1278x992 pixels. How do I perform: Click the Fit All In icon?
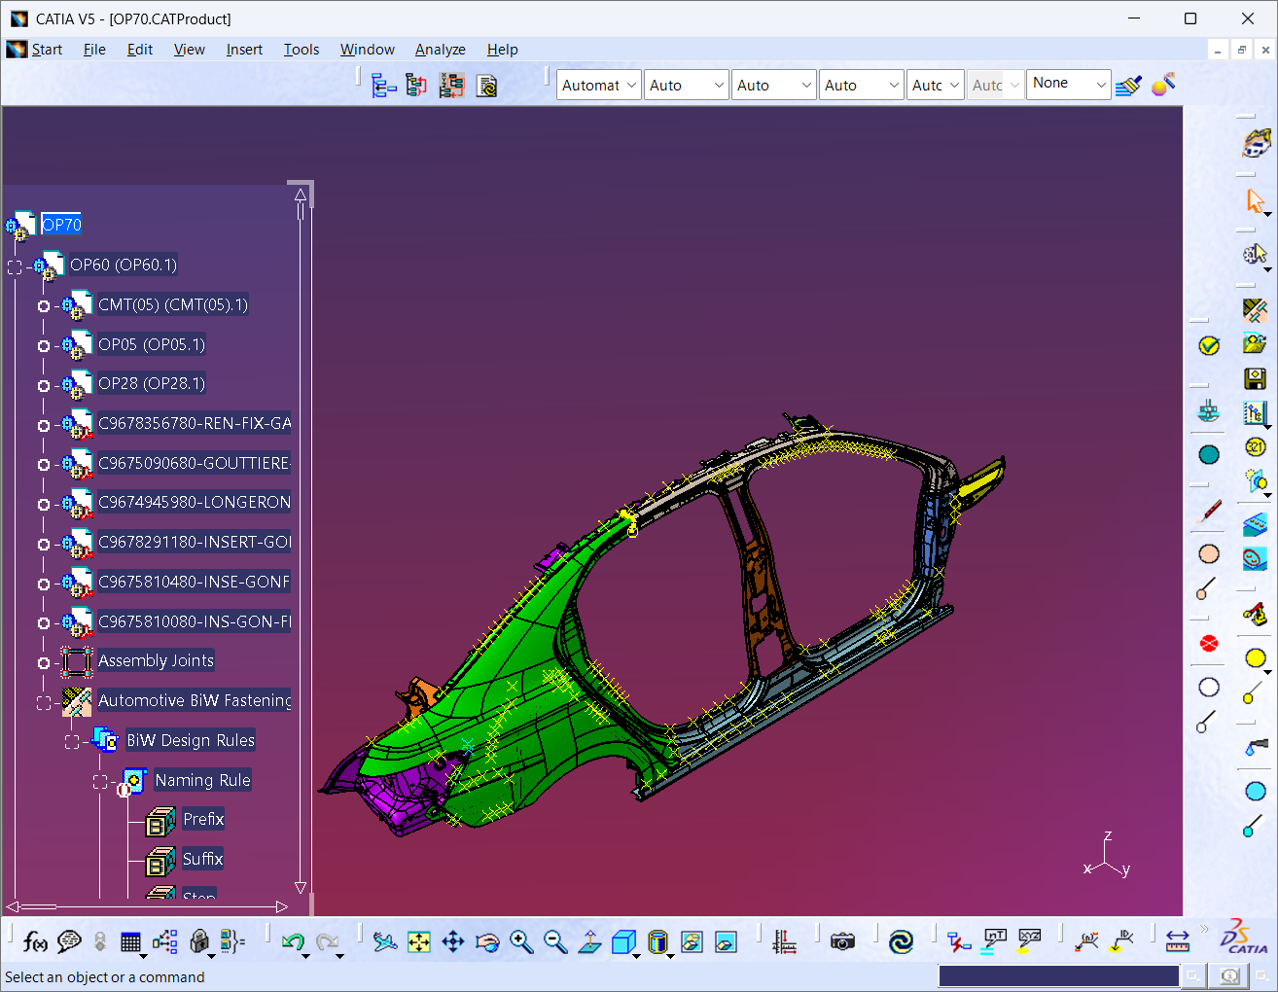click(x=419, y=941)
